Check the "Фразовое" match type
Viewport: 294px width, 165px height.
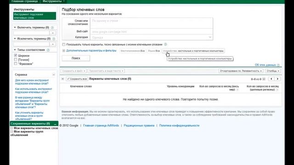pos(16,64)
